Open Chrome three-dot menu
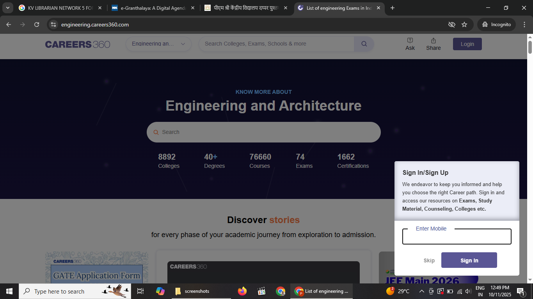The image size is (533, 299). tap(524, 25)
